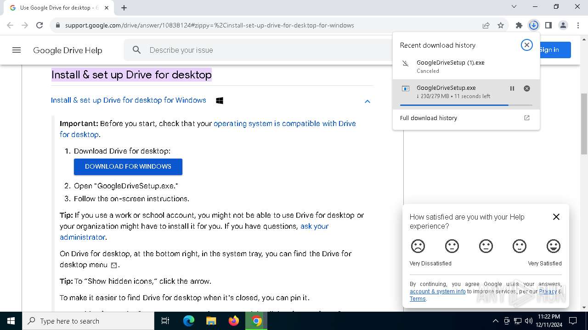The height and width of the screenshot is (330, 588).
Task: Open the volume tray icon
Action: tap(529, 321)
